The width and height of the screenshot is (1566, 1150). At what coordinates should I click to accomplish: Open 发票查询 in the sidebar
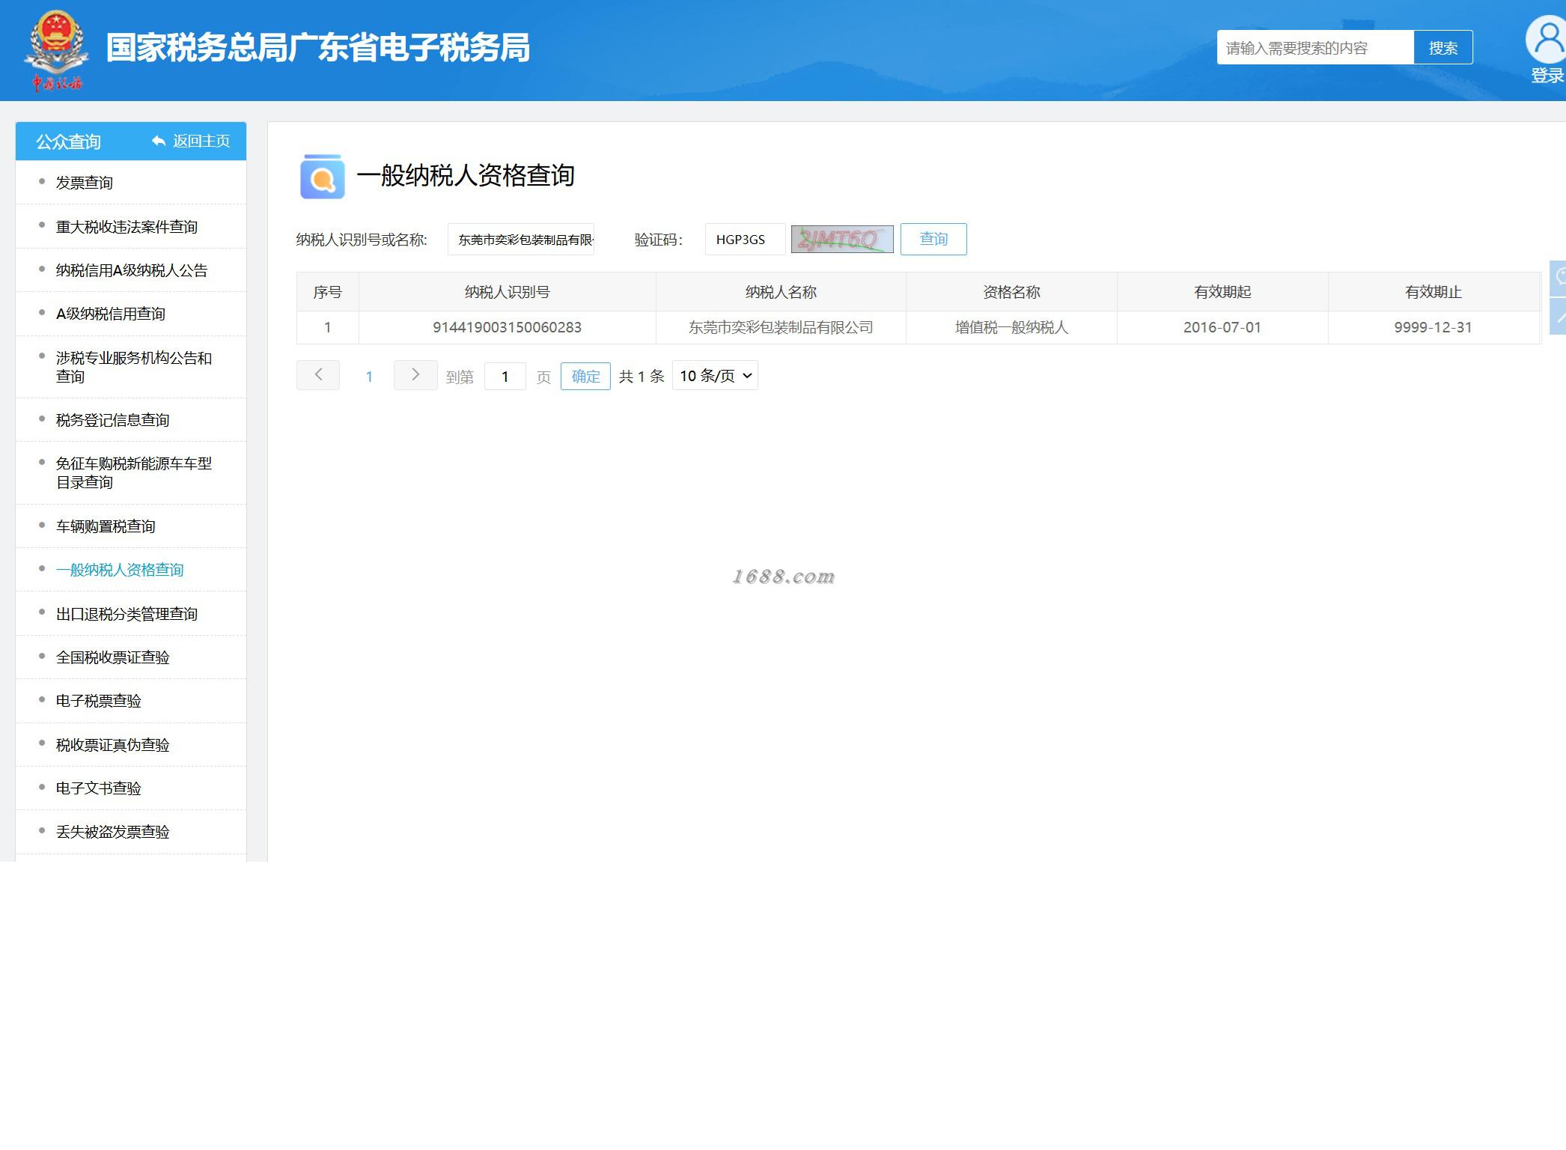click(85, 183)
